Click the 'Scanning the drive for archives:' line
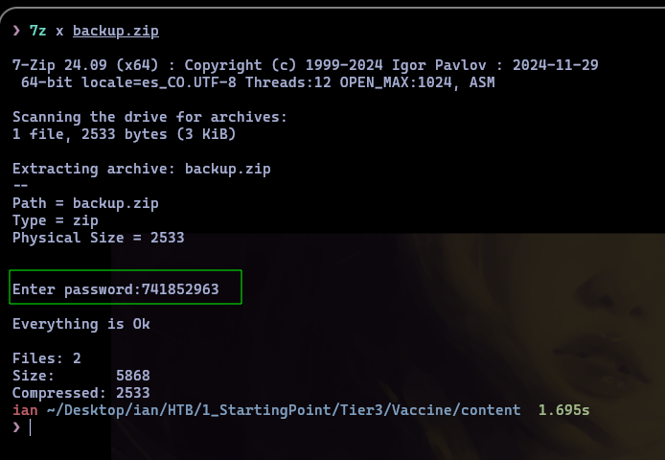 point(149,117)
